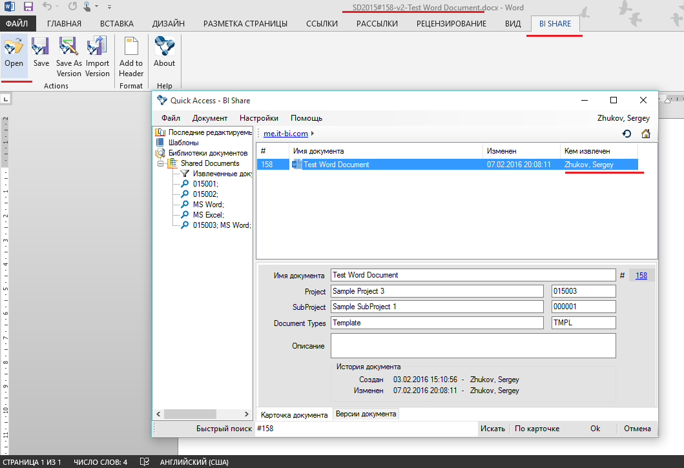684x468 pixels.
Task: Select the 015001; search item
Action: [205, 184]
